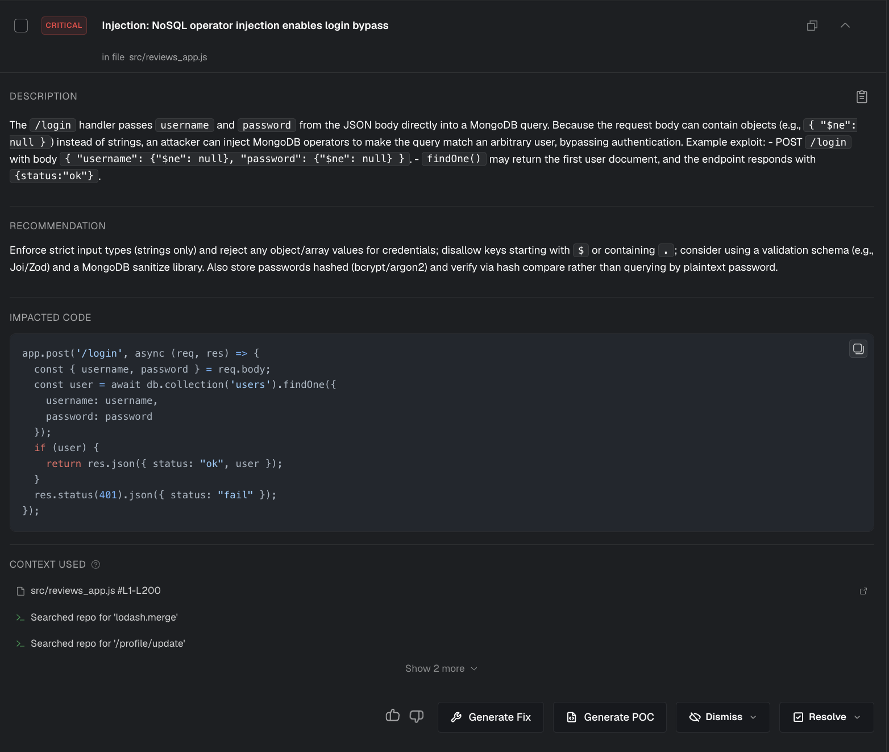Select the '/profile/update' repo search entry
The image size is (889, 752).
click(x=107, y=643)
